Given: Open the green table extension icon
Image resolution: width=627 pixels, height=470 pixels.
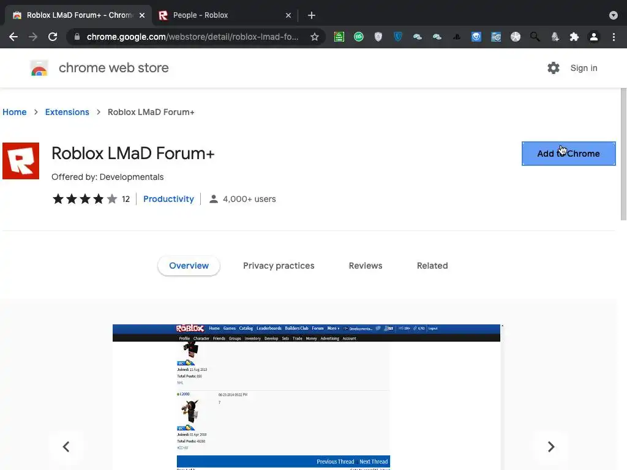Looking at the screenshot, I should coord(339,37).
